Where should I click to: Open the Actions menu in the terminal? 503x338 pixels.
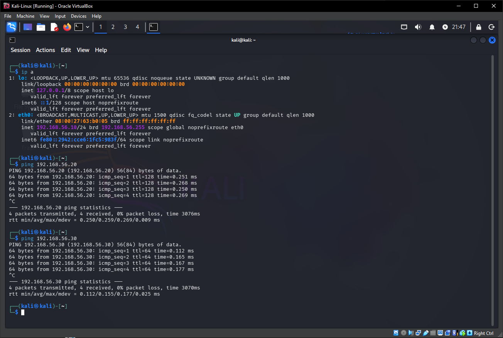click(x=45, y=50)
